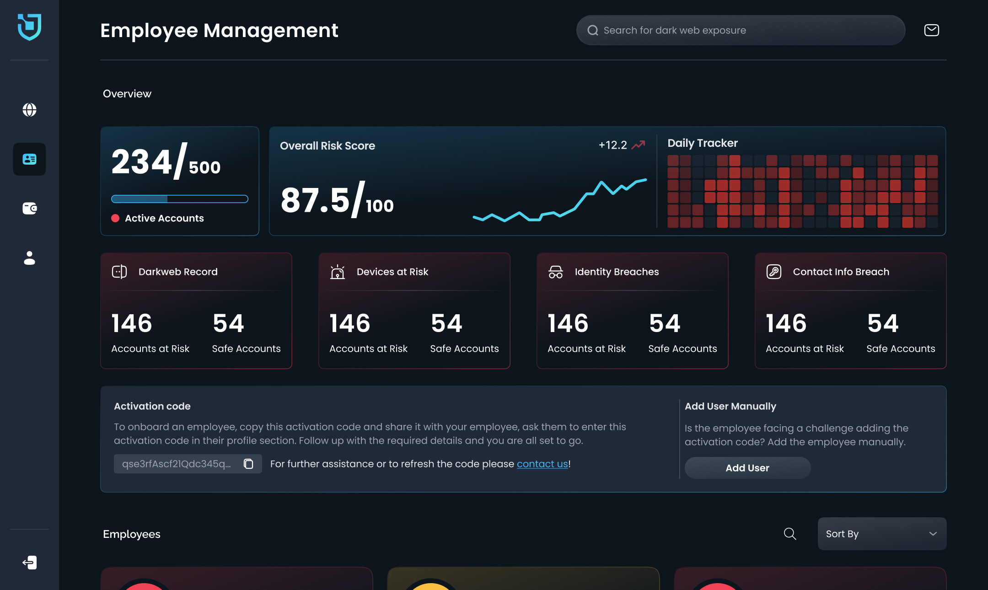The image size is (988, 590).
Task: Click the Overview section heading
Action: [127, 94]
